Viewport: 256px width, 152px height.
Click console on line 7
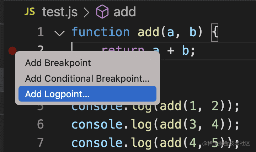97,143
